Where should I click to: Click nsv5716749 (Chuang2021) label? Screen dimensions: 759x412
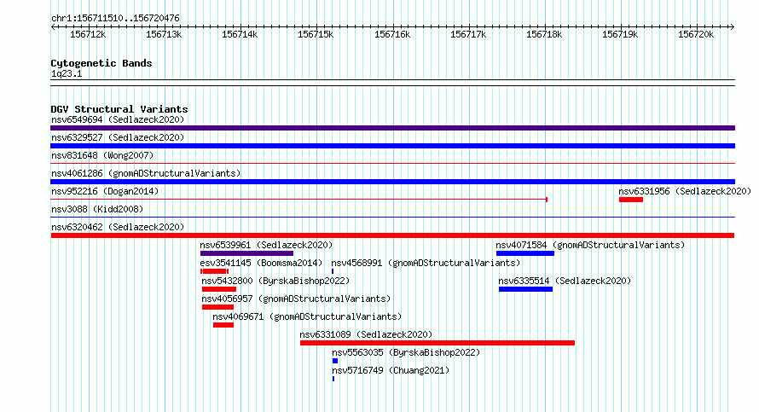(x=391, y=370)
